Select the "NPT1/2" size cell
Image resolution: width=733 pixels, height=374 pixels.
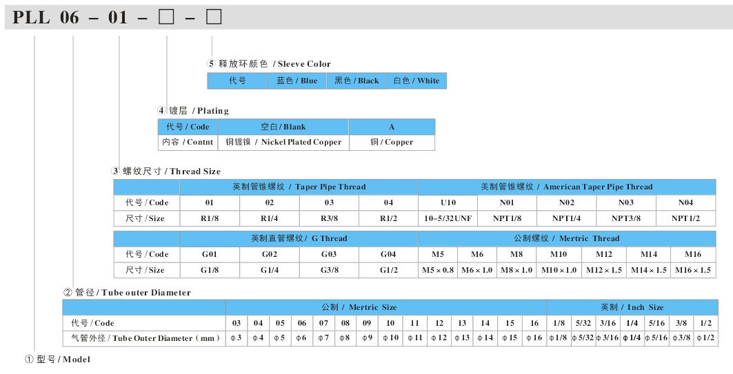pyautogui.click(x=686, y=218)
